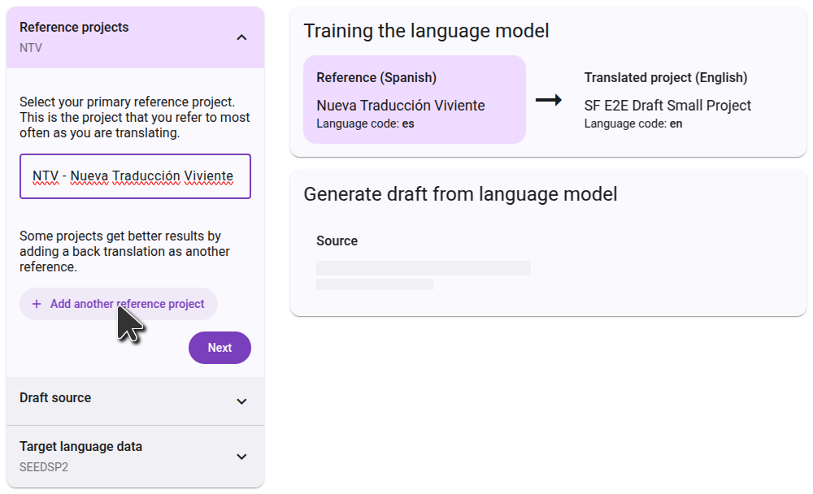Click the SEEDSP2 subtitle under Target language data
The height and width of the screenshot is (494, 813).
pyautogui.click(x=43, y=468)
